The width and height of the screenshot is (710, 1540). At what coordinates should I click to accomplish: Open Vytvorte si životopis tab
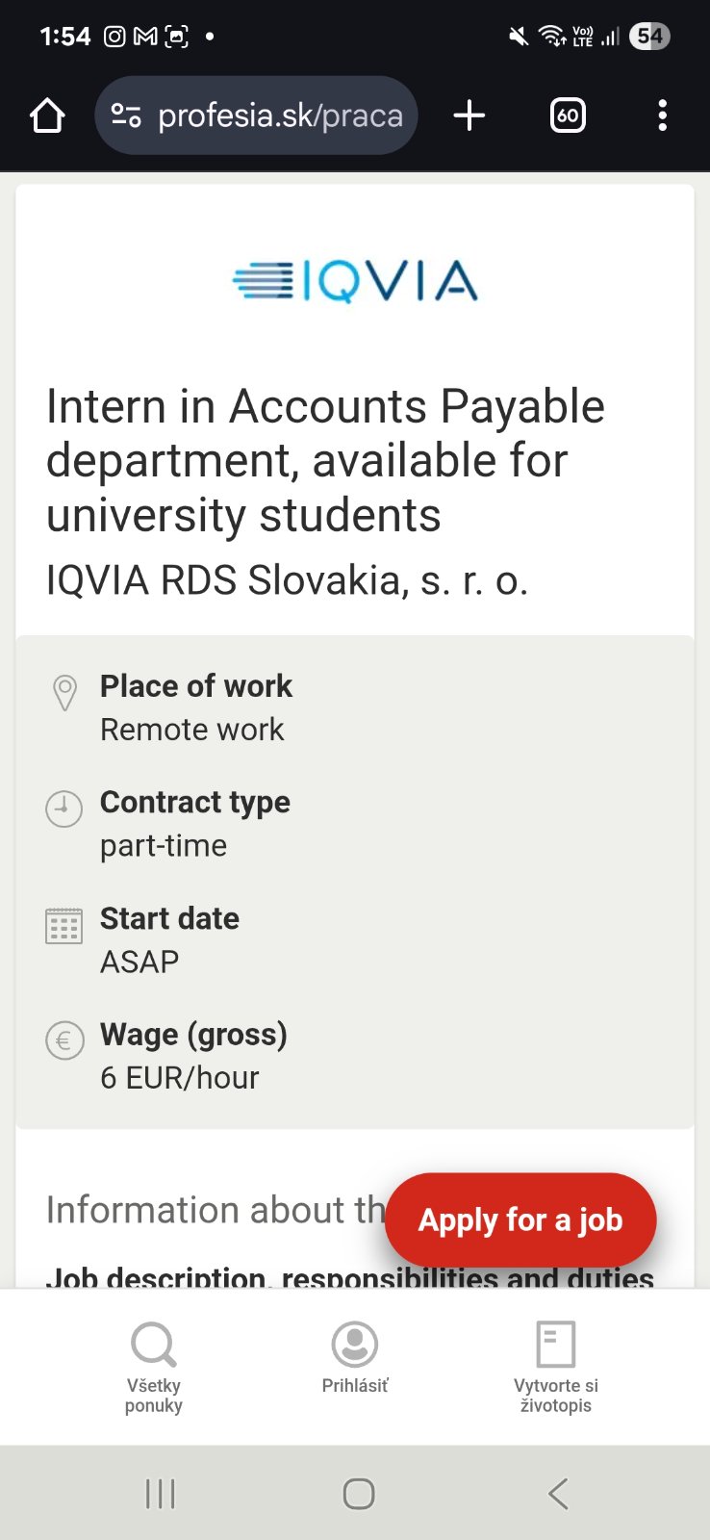point(555,1367)
